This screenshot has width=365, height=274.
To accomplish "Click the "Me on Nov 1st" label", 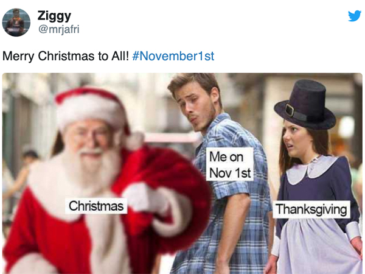I will (x=230, y=164).
